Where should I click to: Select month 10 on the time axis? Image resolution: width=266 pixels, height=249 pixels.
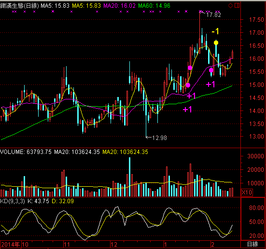pyautogui.click(x=25, y=245)
